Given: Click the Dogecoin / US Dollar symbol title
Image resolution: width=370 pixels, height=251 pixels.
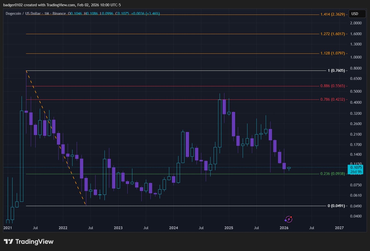Looking at the screenshot, I should [x=23, y=14].
